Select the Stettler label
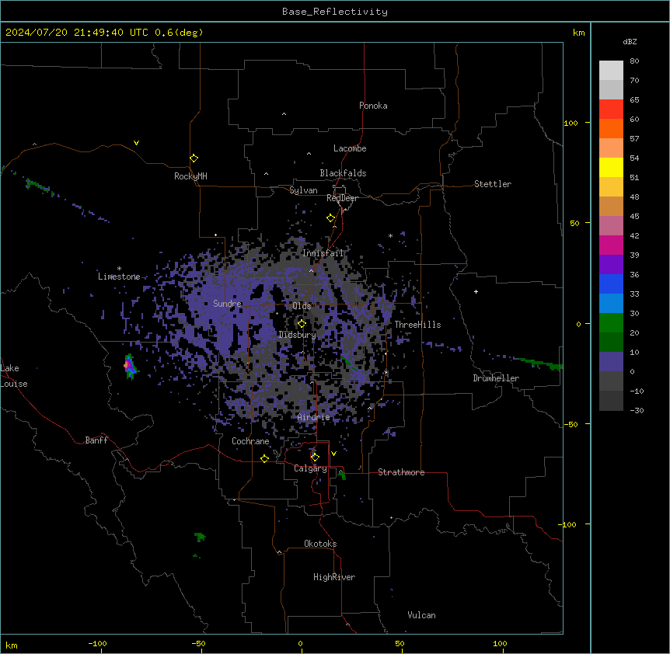This screenshot has width=670, height=654. 493,184
